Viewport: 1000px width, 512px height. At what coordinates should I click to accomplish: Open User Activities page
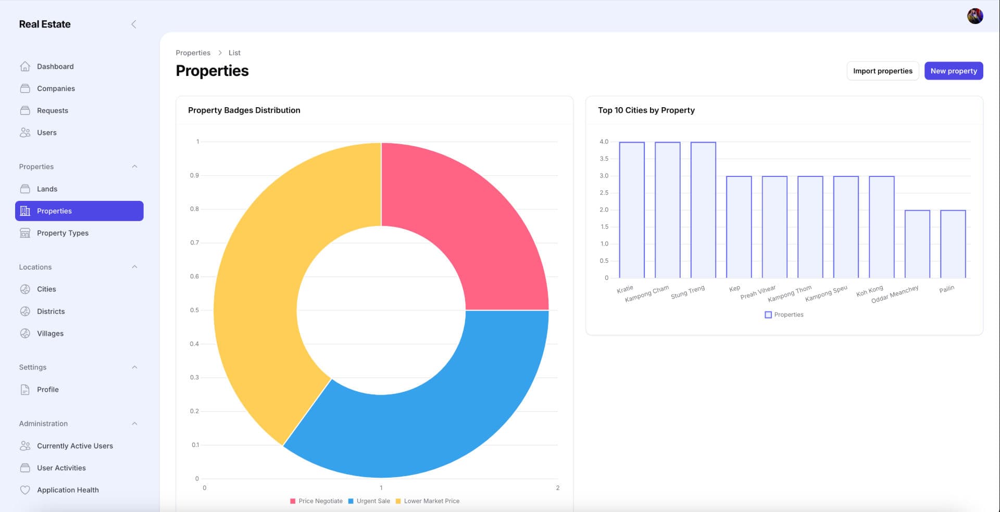tap(79, 468)
